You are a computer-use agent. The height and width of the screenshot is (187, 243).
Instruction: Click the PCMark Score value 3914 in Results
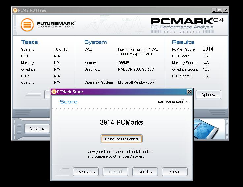point(208,49)
